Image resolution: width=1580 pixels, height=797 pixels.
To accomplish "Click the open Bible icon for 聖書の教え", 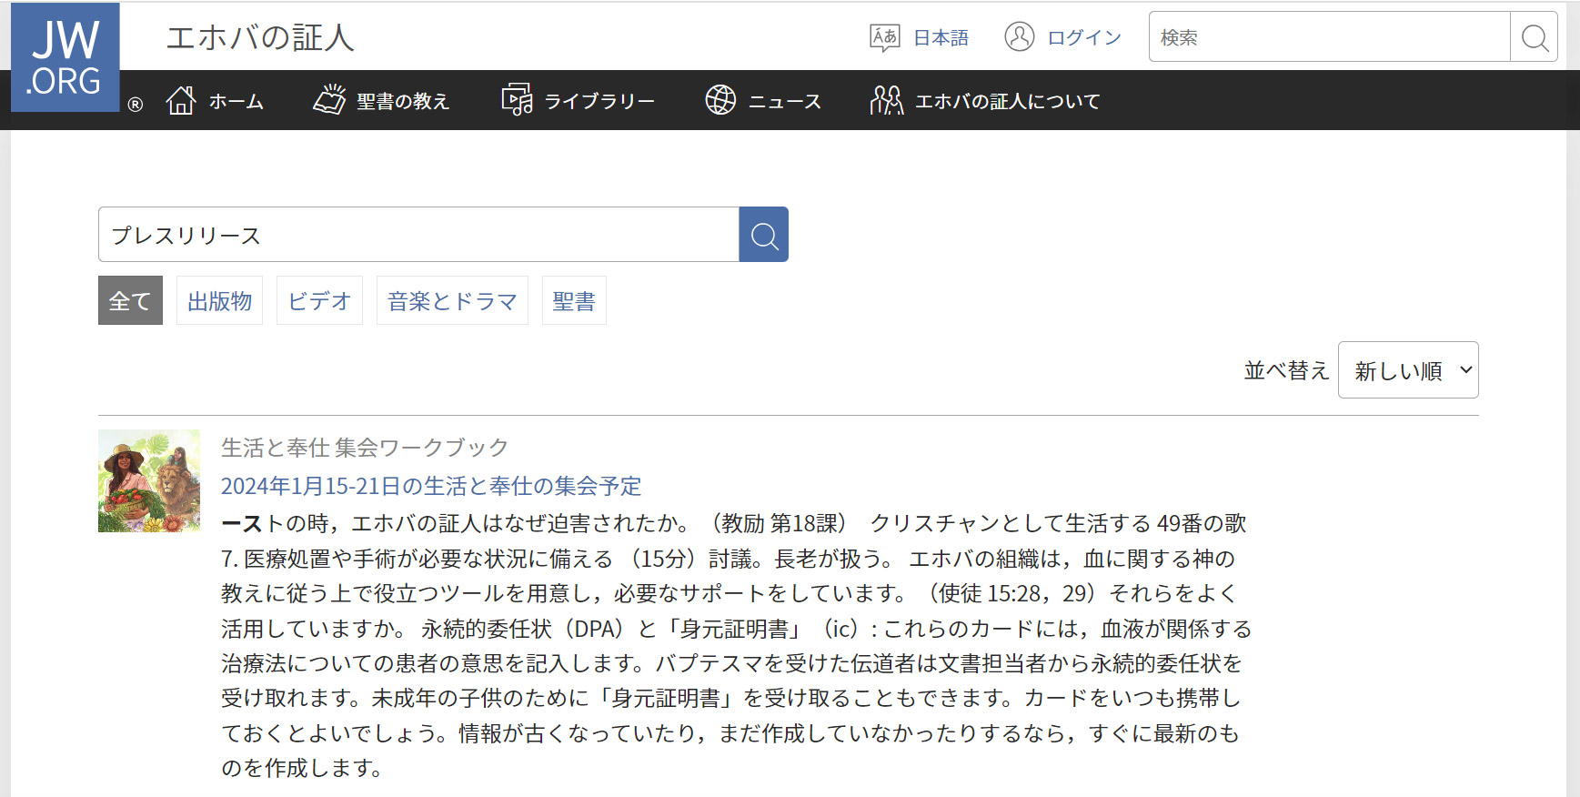I will (329, 100).
